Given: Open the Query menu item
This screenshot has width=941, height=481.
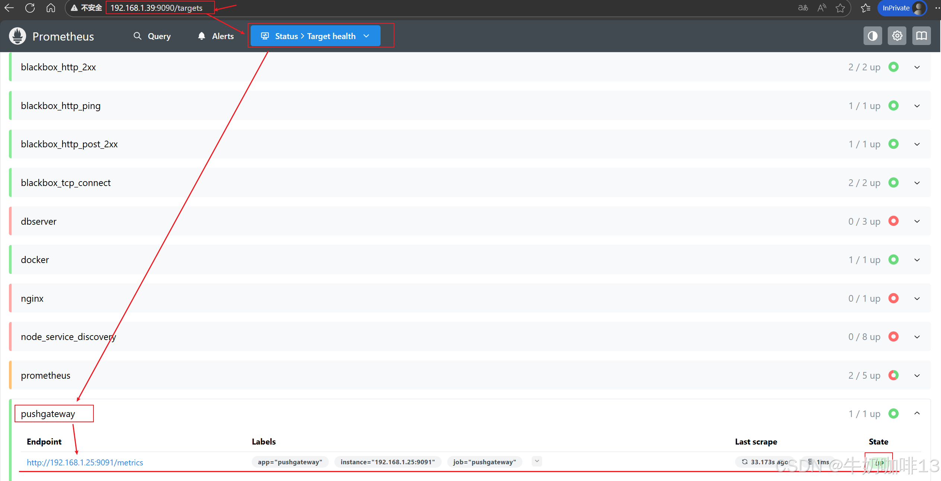Looking at the screenshot, I should tap(152, 36).
